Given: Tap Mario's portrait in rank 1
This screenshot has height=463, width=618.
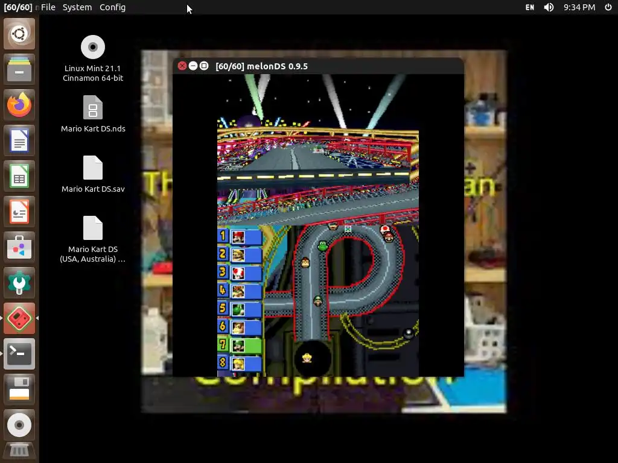Looking at the screenshot, I should tap(238, 237).
